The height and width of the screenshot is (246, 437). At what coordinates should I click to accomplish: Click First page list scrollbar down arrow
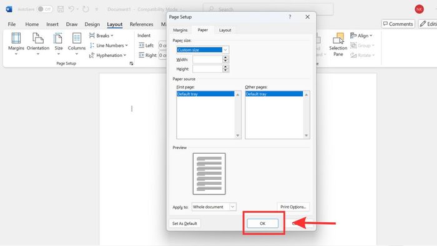pos(238,135)
